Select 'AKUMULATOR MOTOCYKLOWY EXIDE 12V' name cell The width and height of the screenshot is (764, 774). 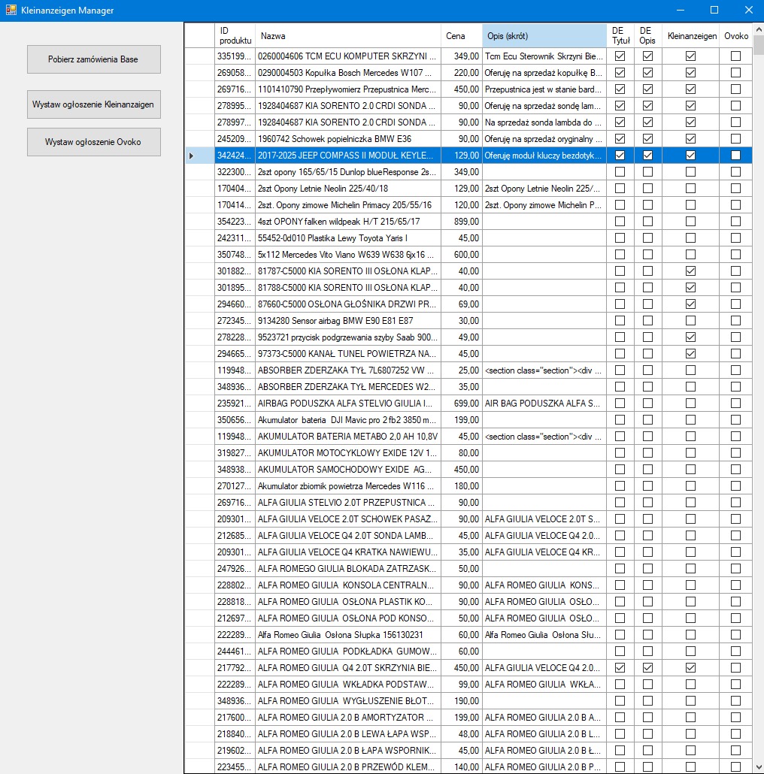[x=348, y=453]
